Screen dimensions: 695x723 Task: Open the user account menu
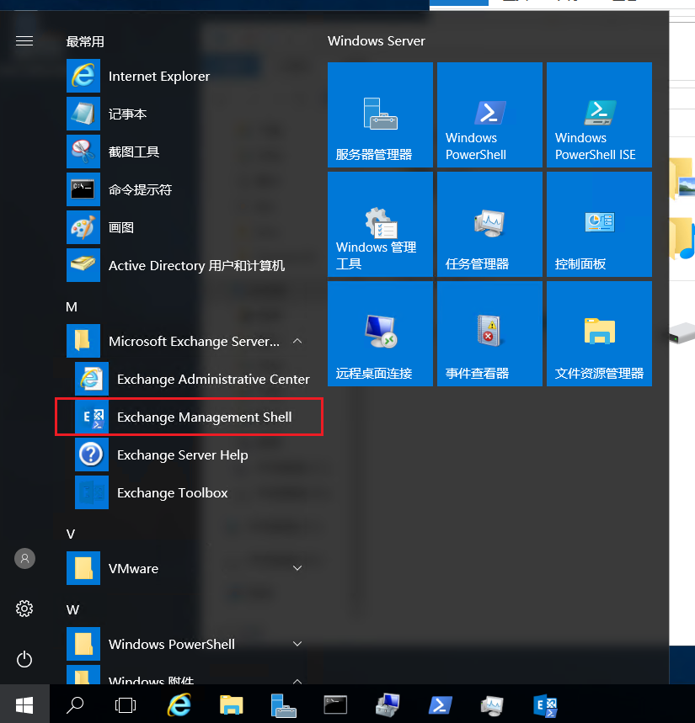25,558
